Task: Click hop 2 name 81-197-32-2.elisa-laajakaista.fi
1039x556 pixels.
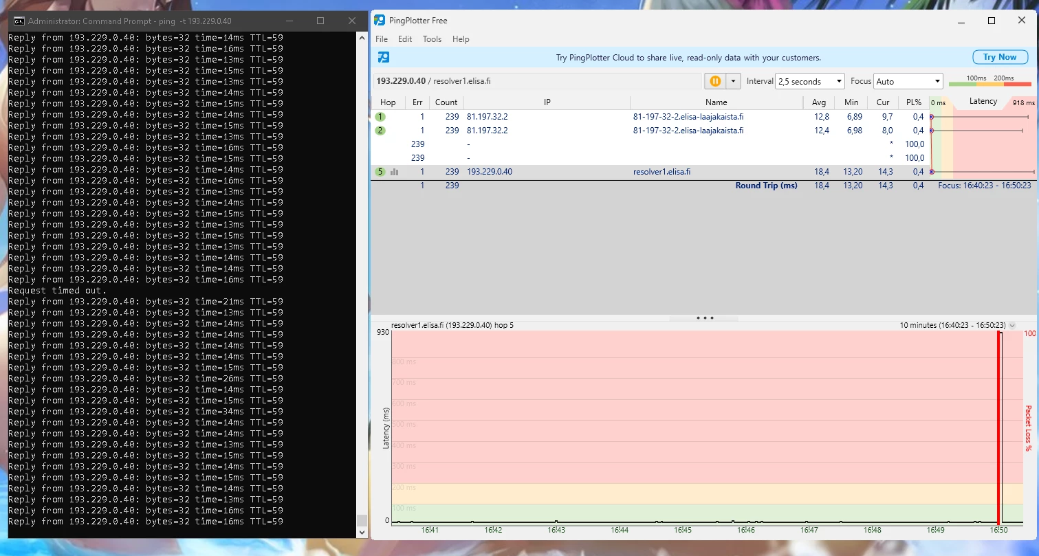Action: pos(688,131)
